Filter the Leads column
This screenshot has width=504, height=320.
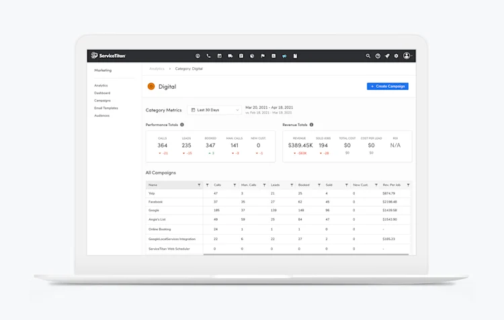click(292, 185)
